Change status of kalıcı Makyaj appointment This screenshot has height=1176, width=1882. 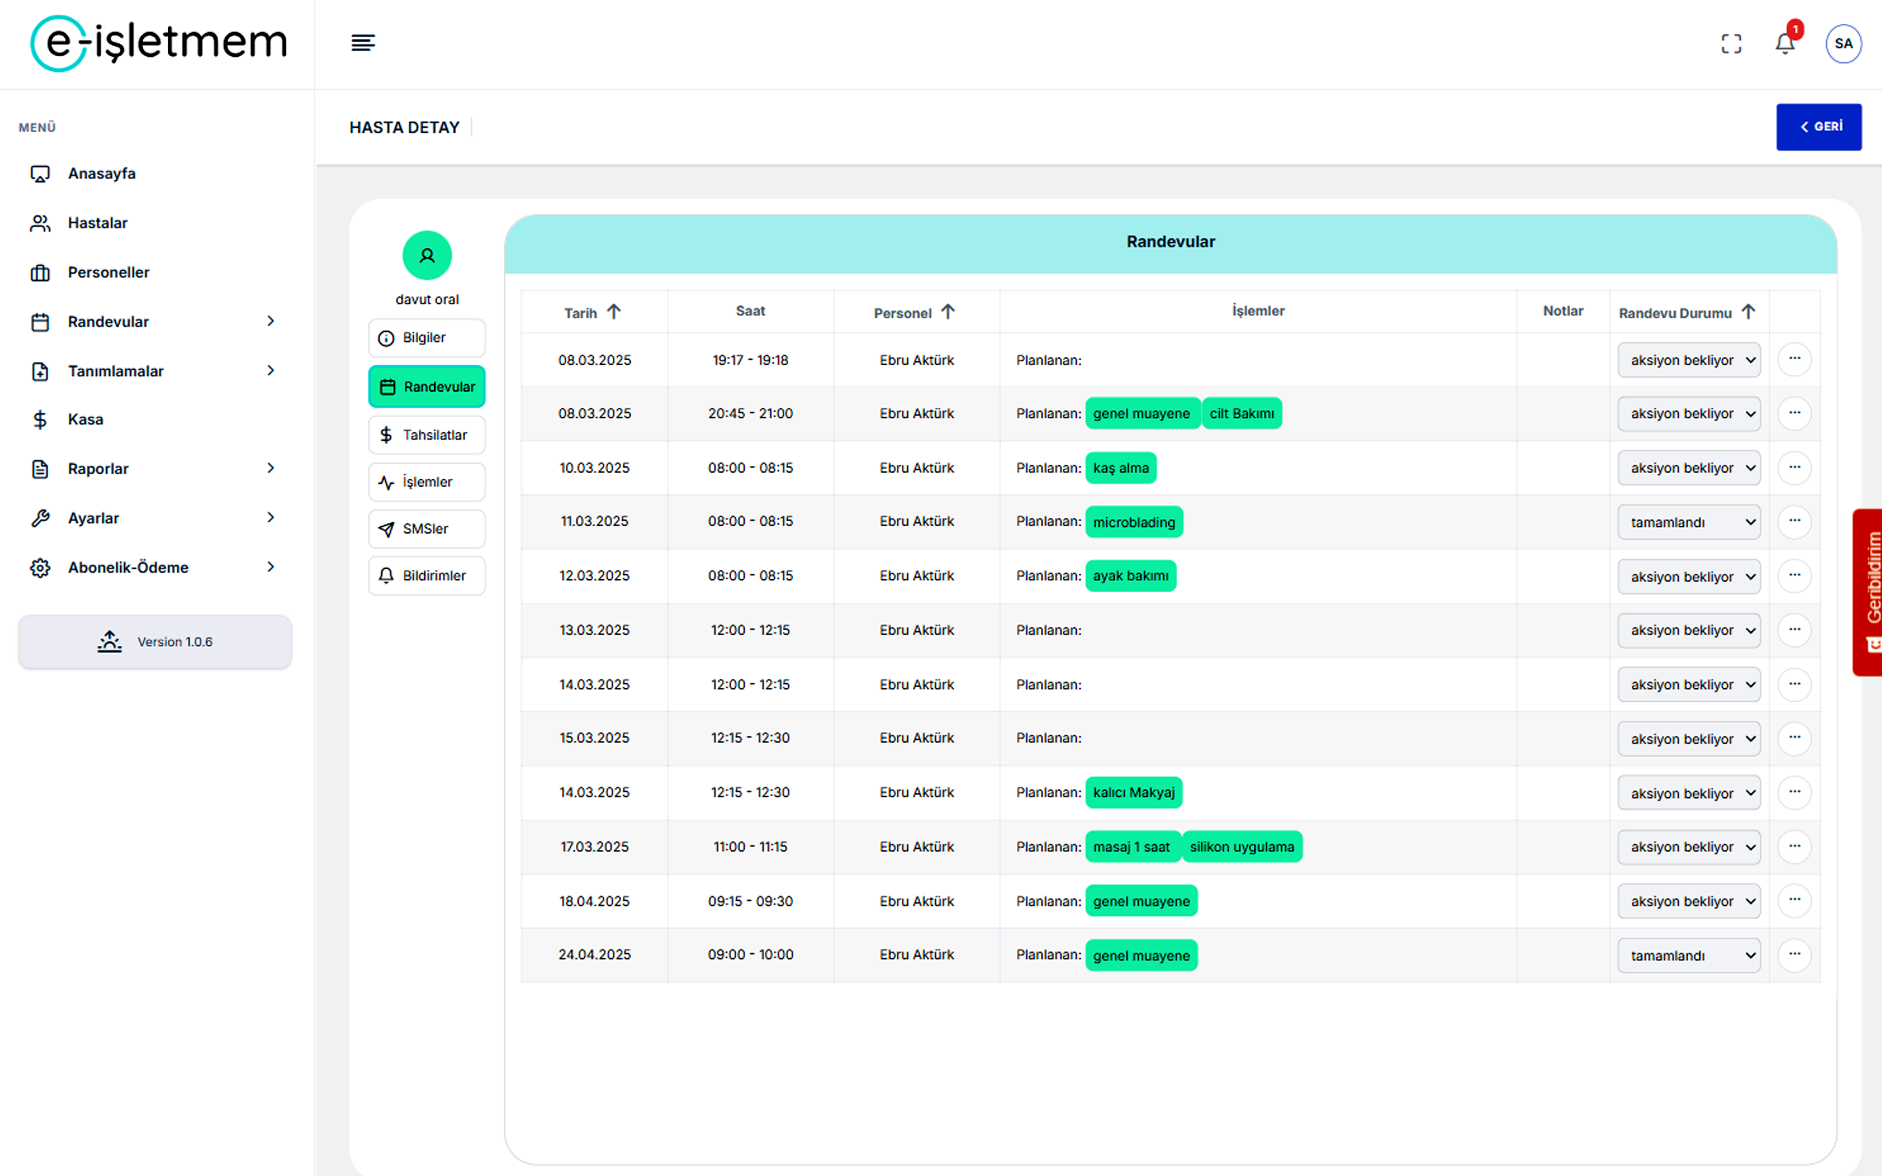1688,793
